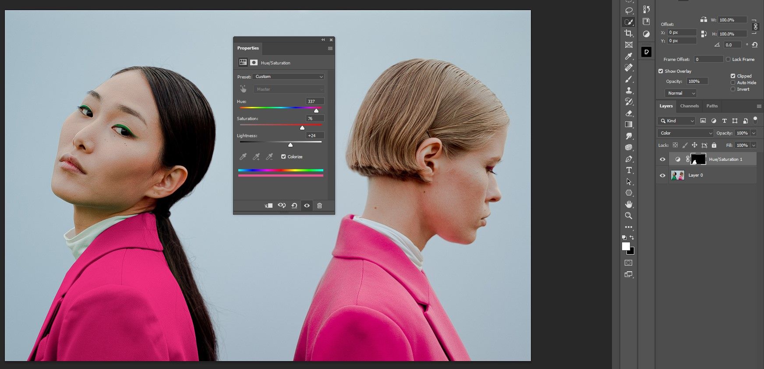The height and width of the screenshot is (369, 764).
Task: Select the Eraser tool
Action: [x=629, y=113]
